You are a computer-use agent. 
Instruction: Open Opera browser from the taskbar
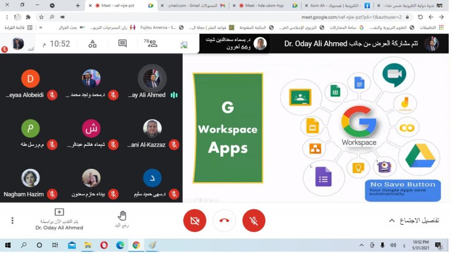pyautogui.click(x=104, y=245)
